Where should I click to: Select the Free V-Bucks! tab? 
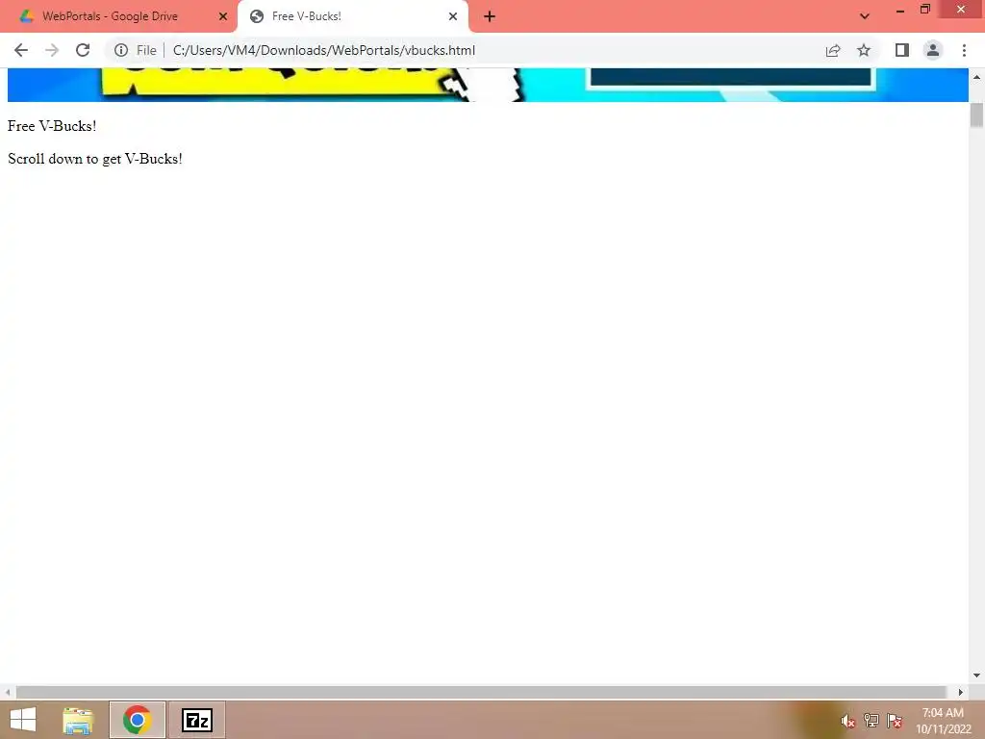(353, 16)
